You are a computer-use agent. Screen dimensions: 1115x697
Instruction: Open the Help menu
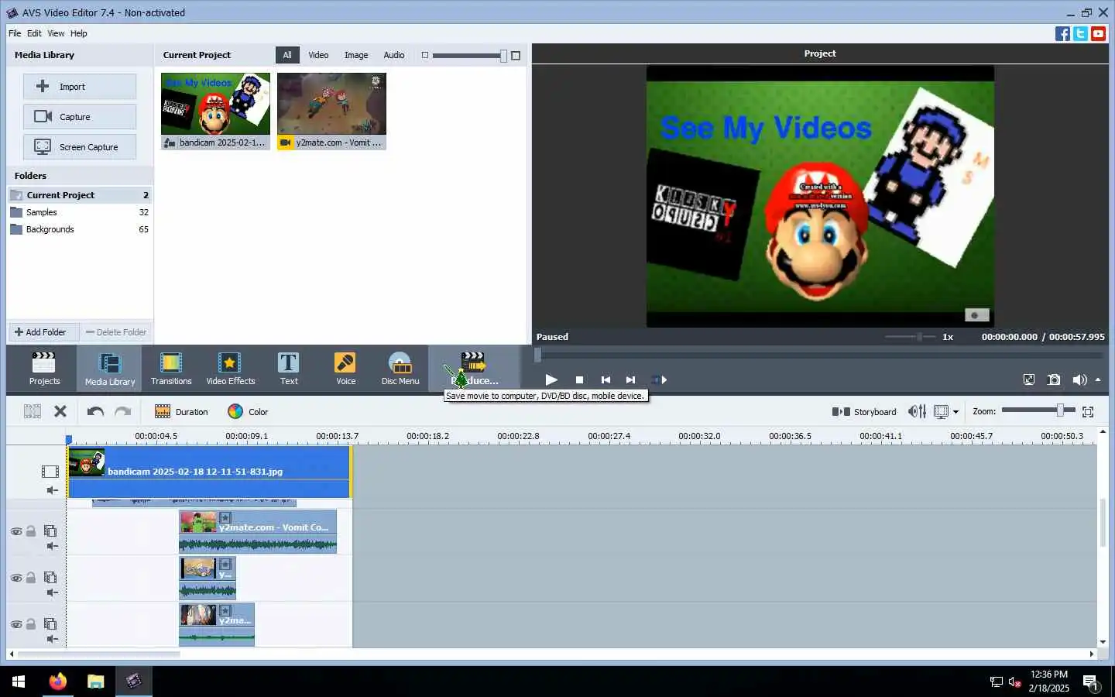[78, 33]
